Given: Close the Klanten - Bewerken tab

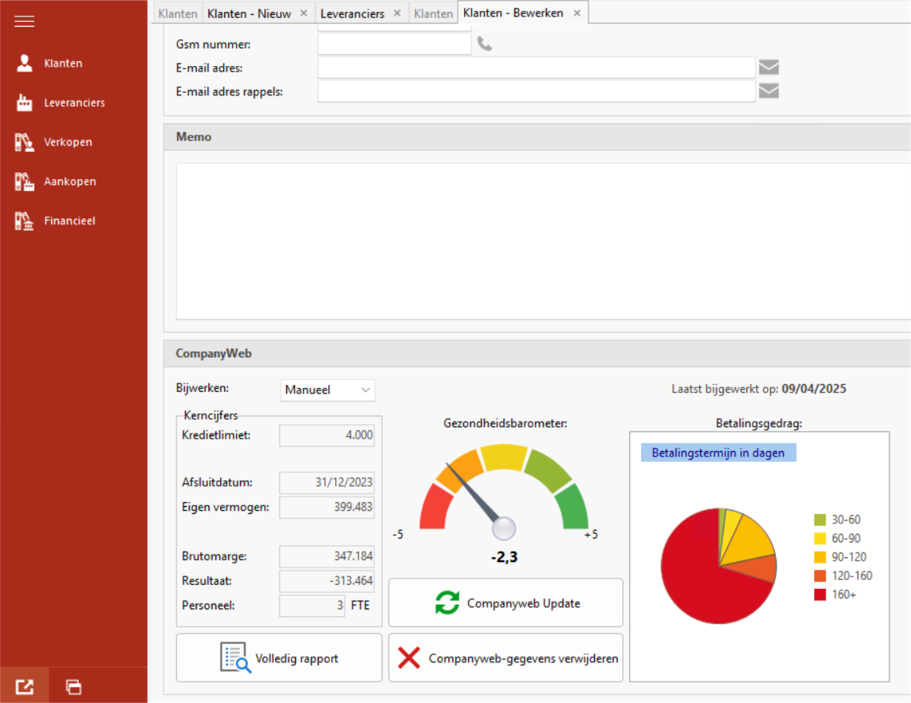Looking at the screenshot, I should [x=577, y=13].
